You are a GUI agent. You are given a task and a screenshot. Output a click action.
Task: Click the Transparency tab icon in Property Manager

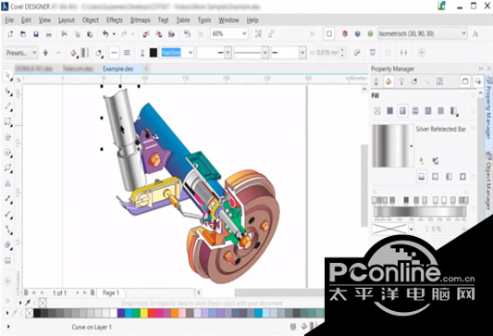(x=401, y=81)
